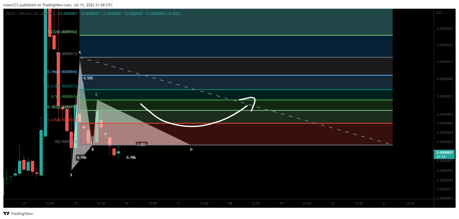Click price axis label 0.0000820
The height and width of the screenshot is (219, 459).
pos(445,142)
